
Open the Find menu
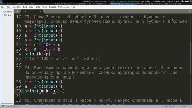[x=25, y=7]
